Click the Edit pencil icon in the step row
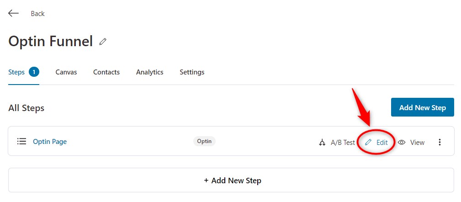 368,143
